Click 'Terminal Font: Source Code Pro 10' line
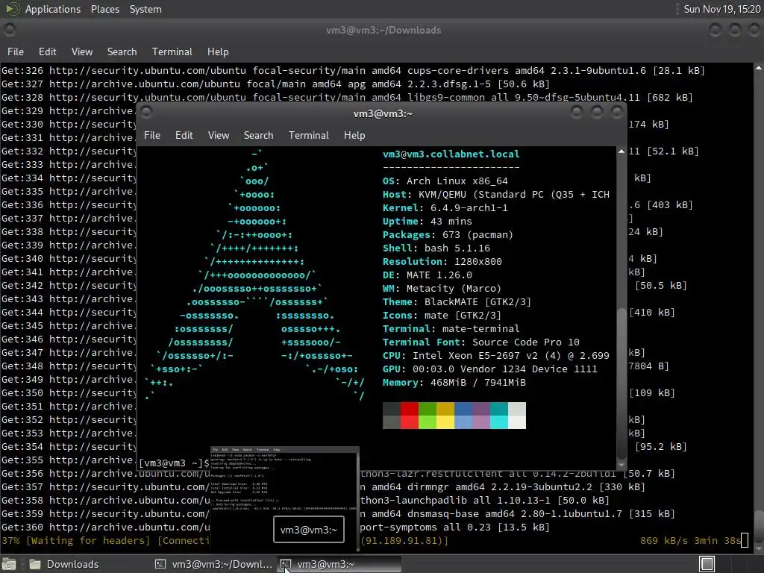The image size is (764, 573). 481,342
